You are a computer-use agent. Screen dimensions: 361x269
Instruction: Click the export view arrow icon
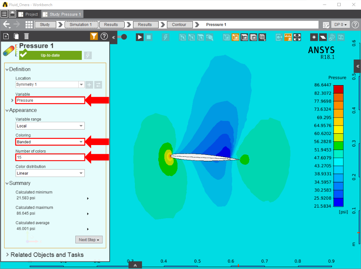tap(279, 37)
